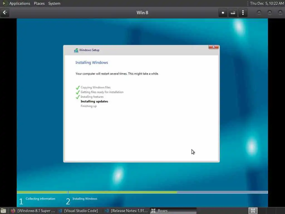Image resolution: width=285 pixels, height=214 pixels.
Task: Select the Boxes taskbar window entry
Action: tap(173, 211)
